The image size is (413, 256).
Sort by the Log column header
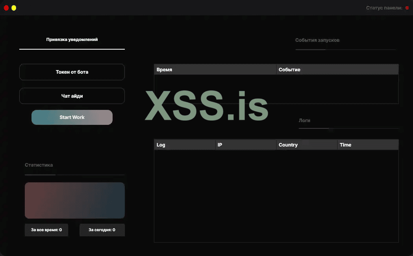[x=185, y=145]
